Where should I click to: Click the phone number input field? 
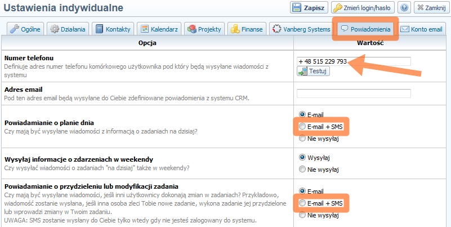click(x=354, y=61)
